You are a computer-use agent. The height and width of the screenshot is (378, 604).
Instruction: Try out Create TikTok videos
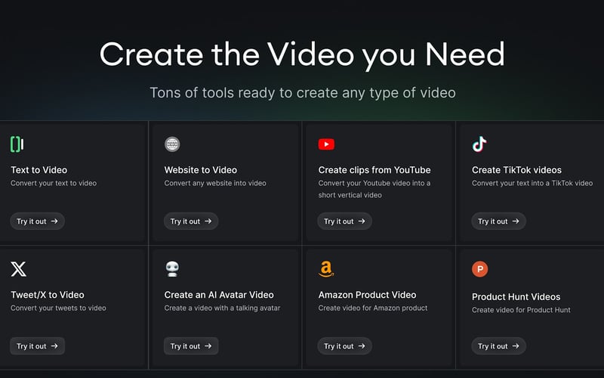[x=498, y=221]
